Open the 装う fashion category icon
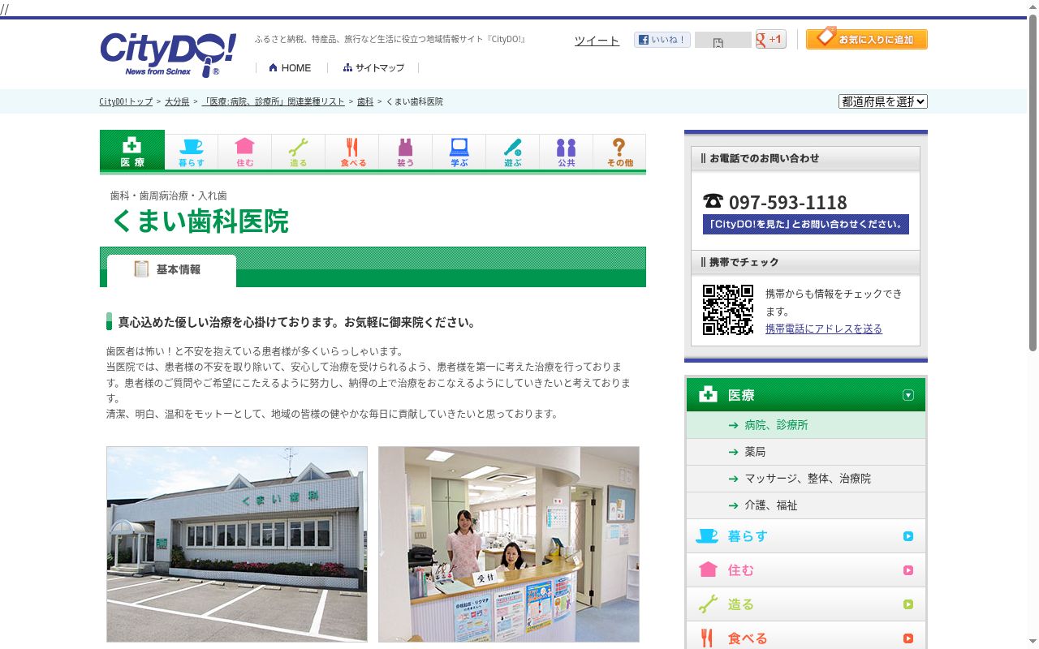Screen dimensions: 1039x649 406,152
